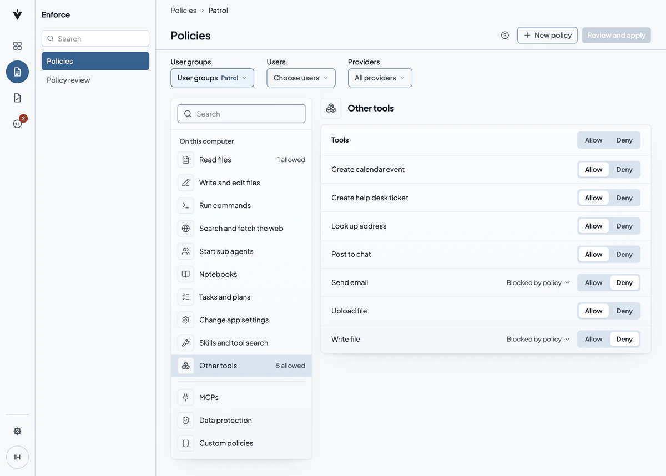
Task: Open the Notebooks category
Action: click(x=241, y=274)
